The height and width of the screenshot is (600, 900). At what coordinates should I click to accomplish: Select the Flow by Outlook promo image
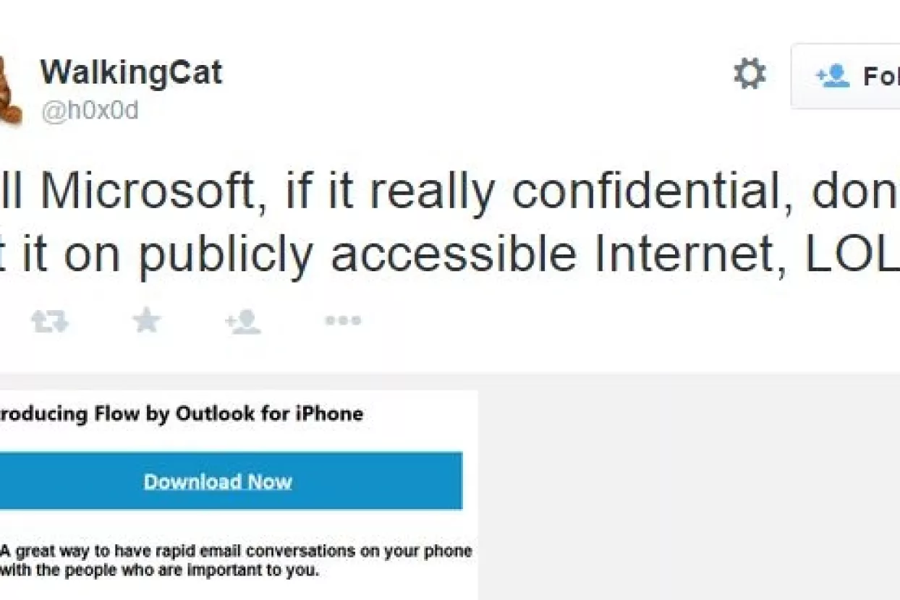pyautogui.click(x=239, y=492)
